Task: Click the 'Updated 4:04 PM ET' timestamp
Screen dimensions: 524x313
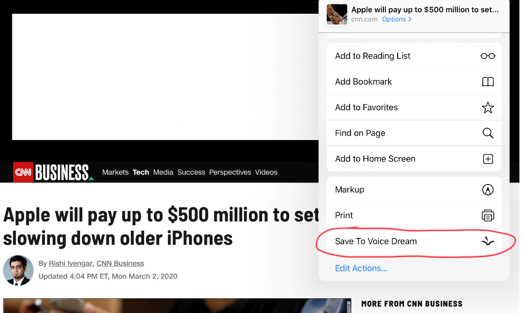Action: click(108, 276)
